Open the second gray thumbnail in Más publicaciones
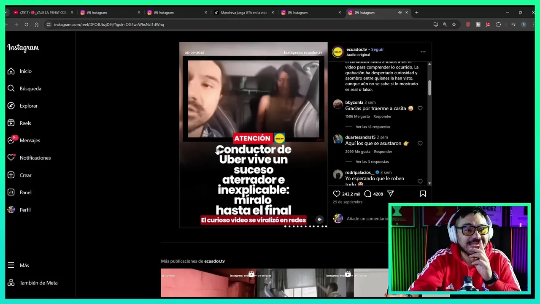This screenshot has width=540, height=304. click(305, 283)
